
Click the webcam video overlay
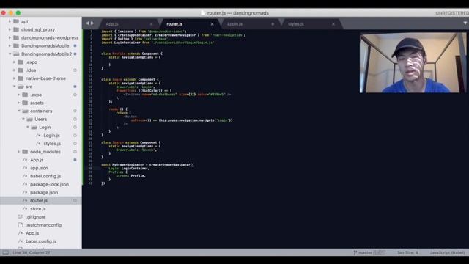point(413,63)
